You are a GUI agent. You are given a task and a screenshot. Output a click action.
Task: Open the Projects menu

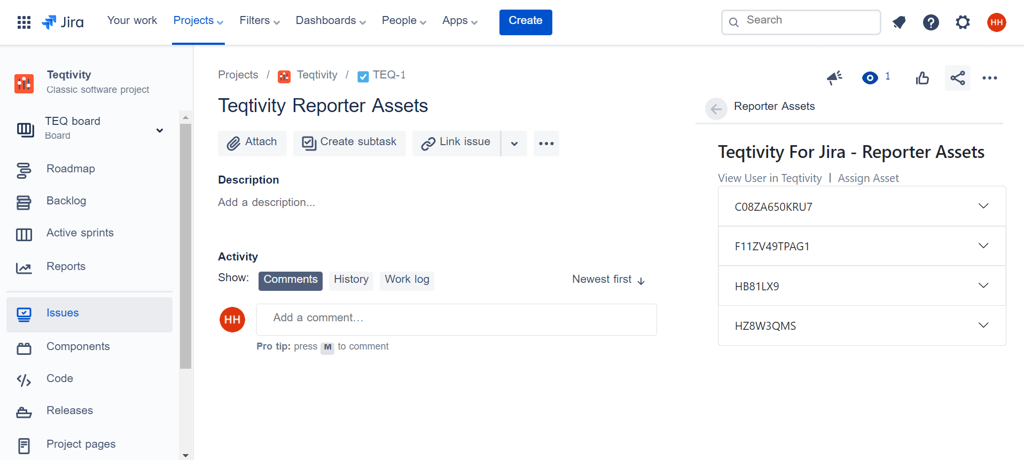tap(198, 21)
